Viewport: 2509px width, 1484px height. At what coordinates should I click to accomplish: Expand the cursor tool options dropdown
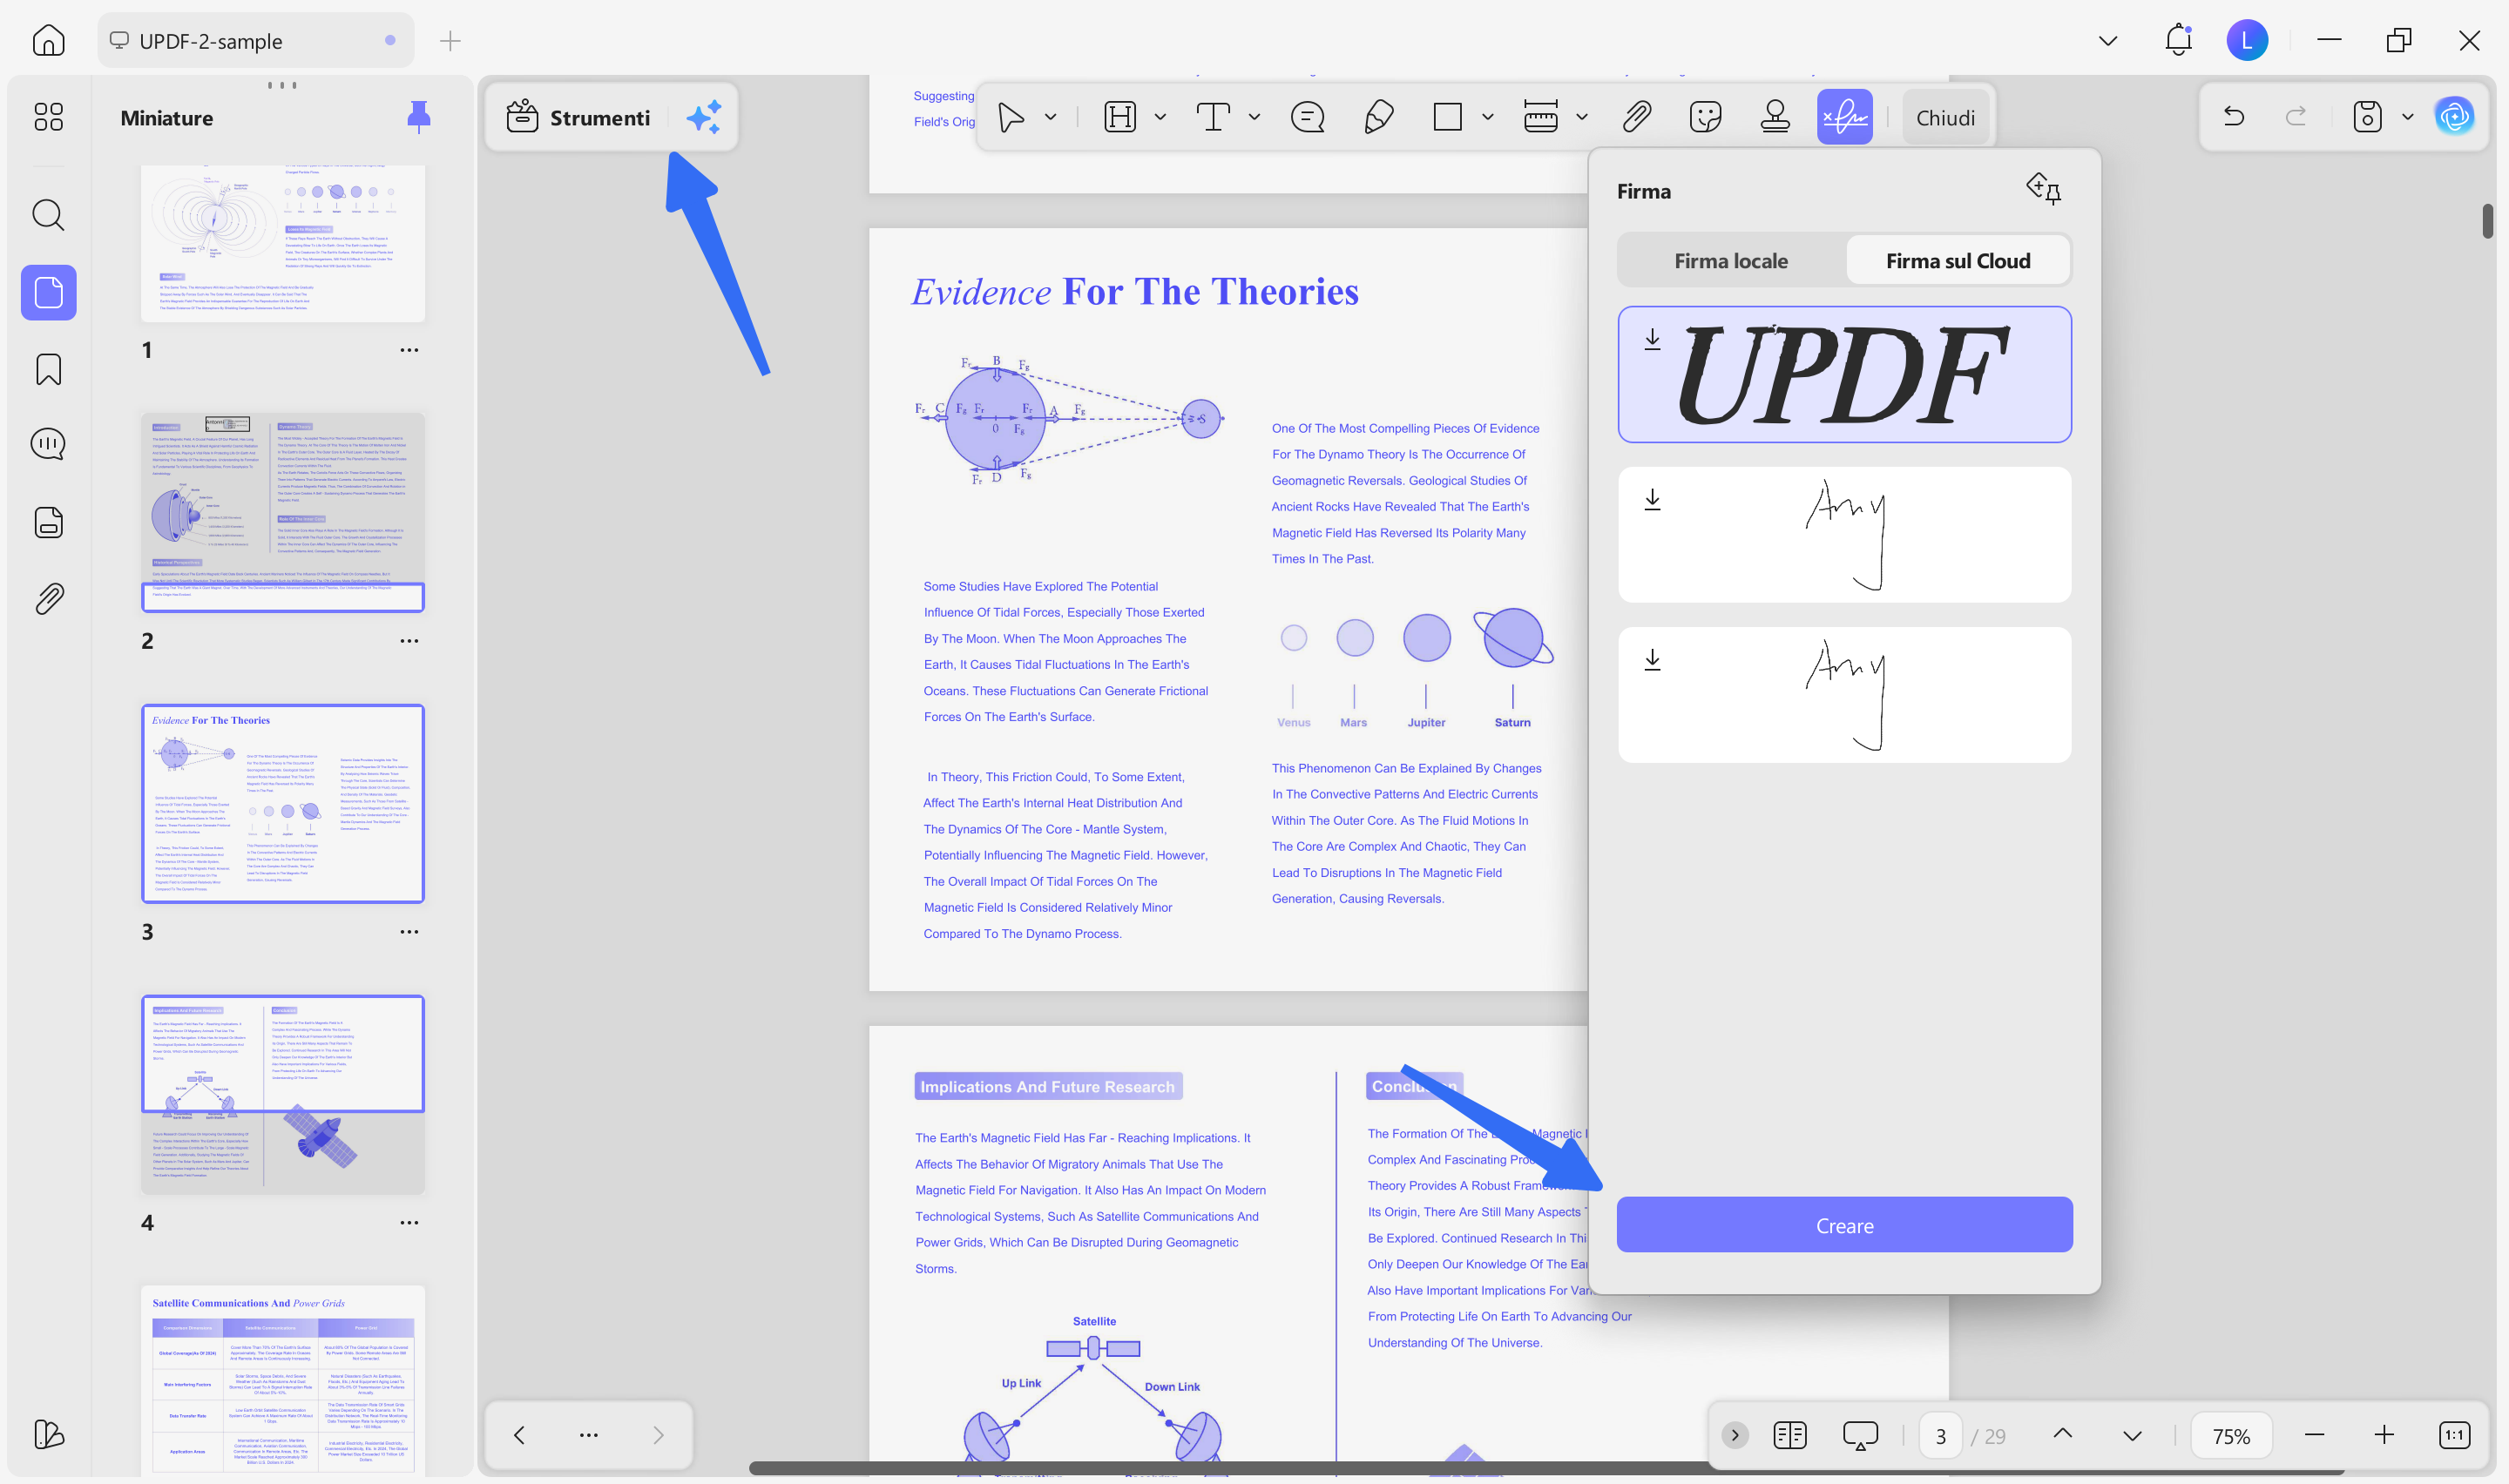tap(1050, 117)
